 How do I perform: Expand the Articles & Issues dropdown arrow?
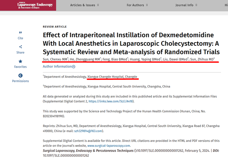tap(98, 5)
